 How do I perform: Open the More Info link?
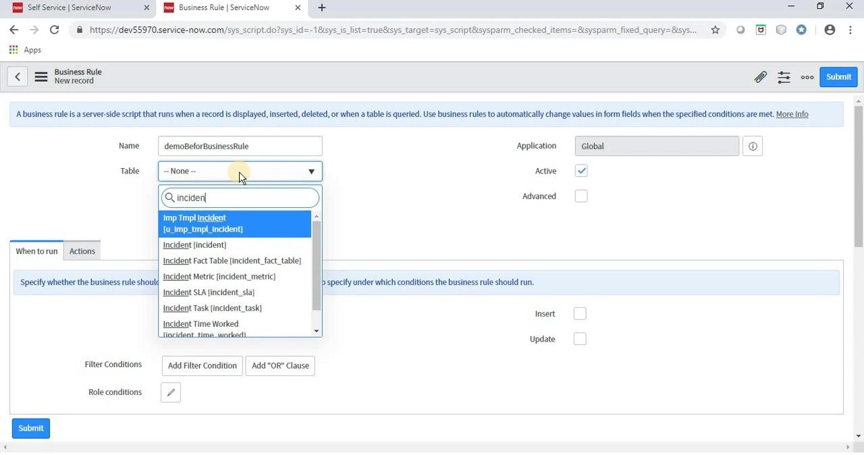pyautogui.click(x=792, y=114)
